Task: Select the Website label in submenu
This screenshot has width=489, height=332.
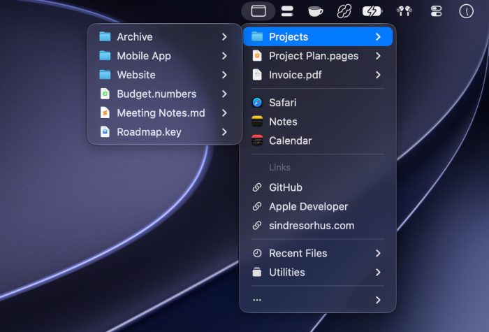Action: pyautogui.click(x=136, y=75)
